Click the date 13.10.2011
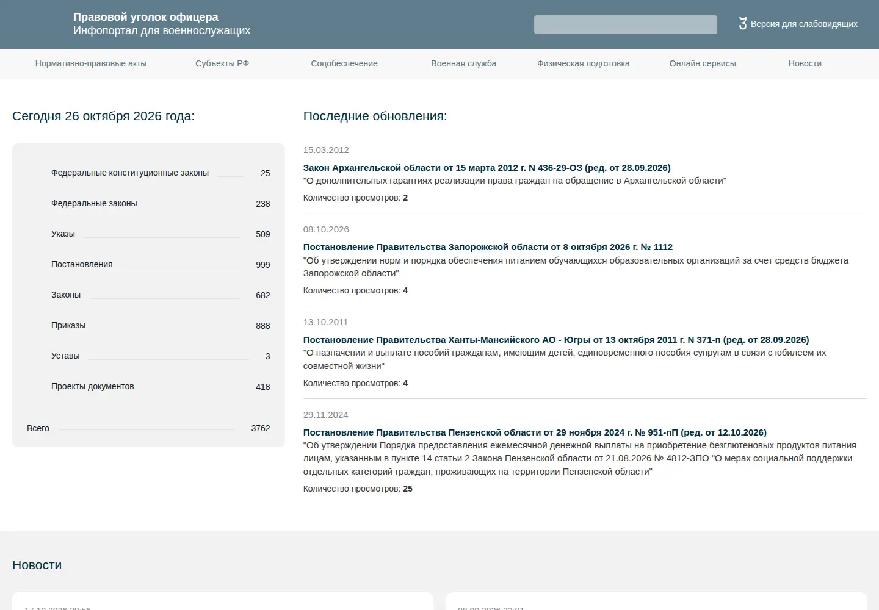879x610 pixels. [325, 322]
